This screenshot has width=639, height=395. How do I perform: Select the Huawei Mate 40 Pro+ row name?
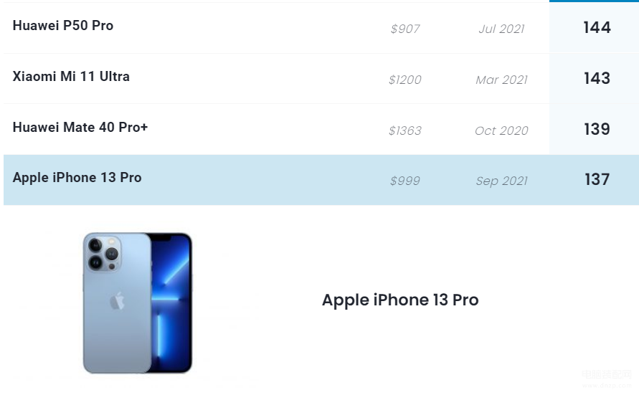pos(80,127)
